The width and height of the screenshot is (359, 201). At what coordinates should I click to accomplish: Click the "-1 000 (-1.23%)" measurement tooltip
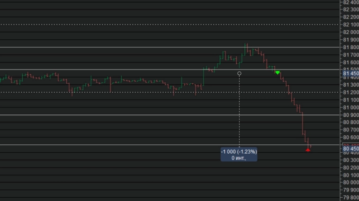tap(239, 155)
